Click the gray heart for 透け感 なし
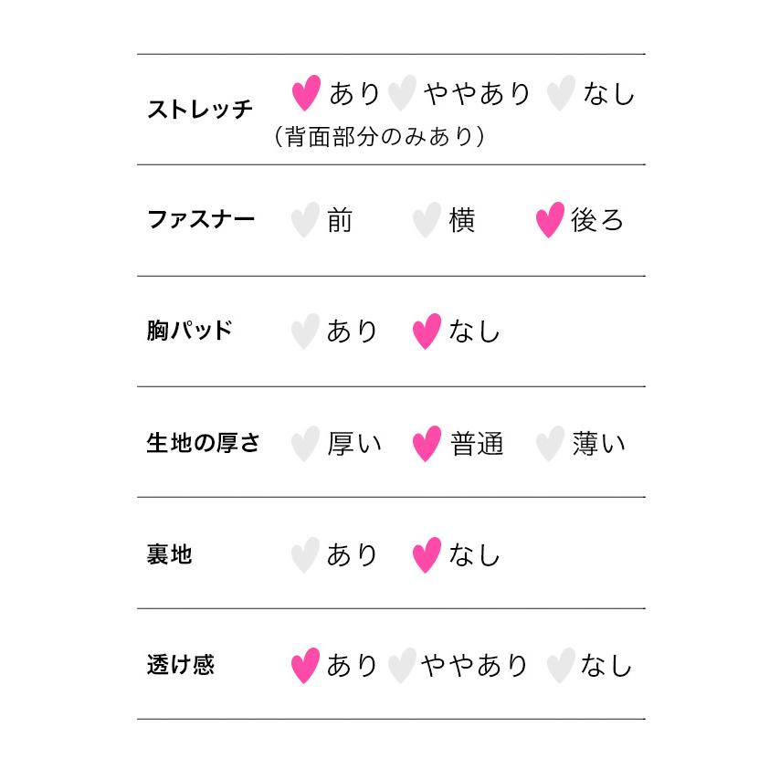Viewport: 780px width, 780px height. 560,666
